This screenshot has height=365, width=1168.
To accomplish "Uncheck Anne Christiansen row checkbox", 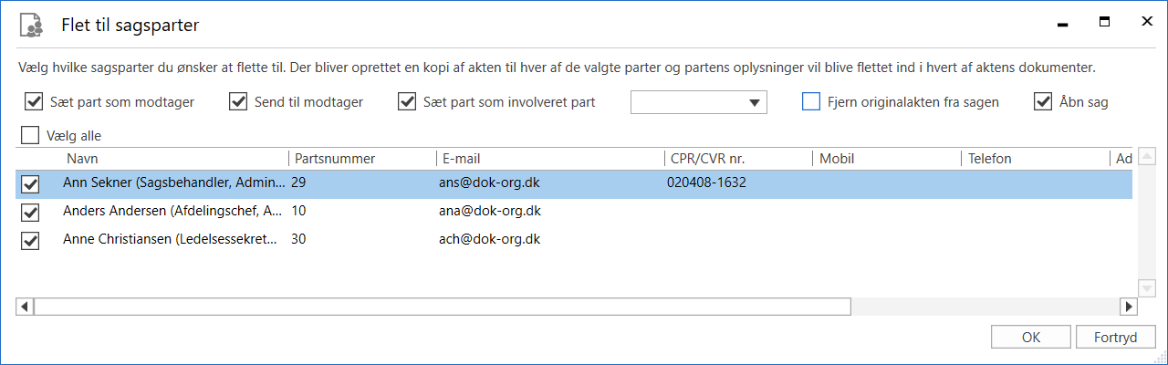I will (x=31, y=241).
